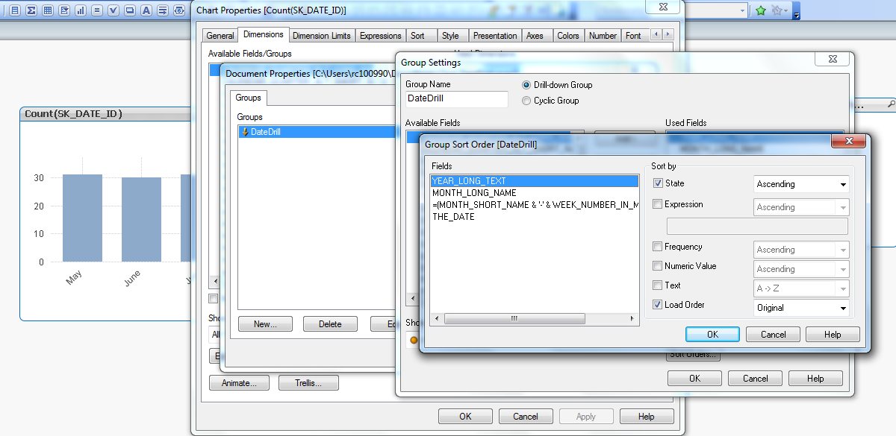The image size is (896, 436).
Task: Open the Number tab
Action: pyautogui.click(x=603, y=36)
